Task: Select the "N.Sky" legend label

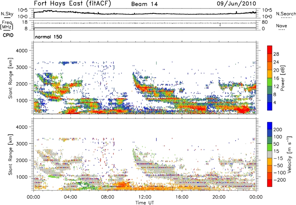Action: click(7, 14)
